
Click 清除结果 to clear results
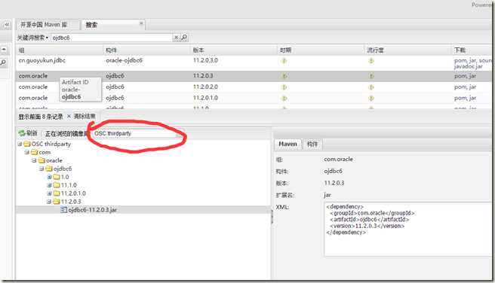85,116
